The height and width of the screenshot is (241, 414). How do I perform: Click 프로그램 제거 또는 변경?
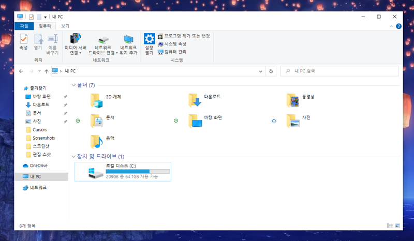(184, 36)
